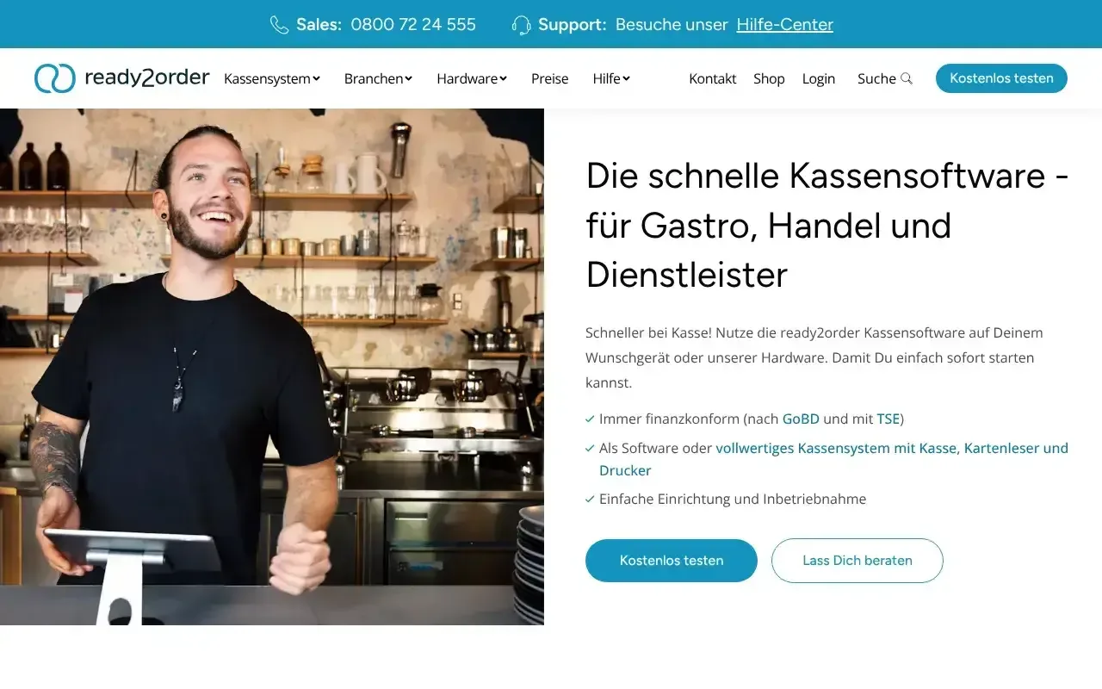
Task: Open the Login page
Action: coord(818,78)
